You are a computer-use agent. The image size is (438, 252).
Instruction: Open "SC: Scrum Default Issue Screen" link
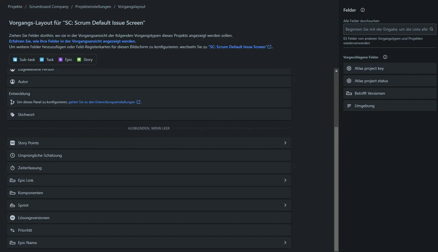[x=240, y=47]
